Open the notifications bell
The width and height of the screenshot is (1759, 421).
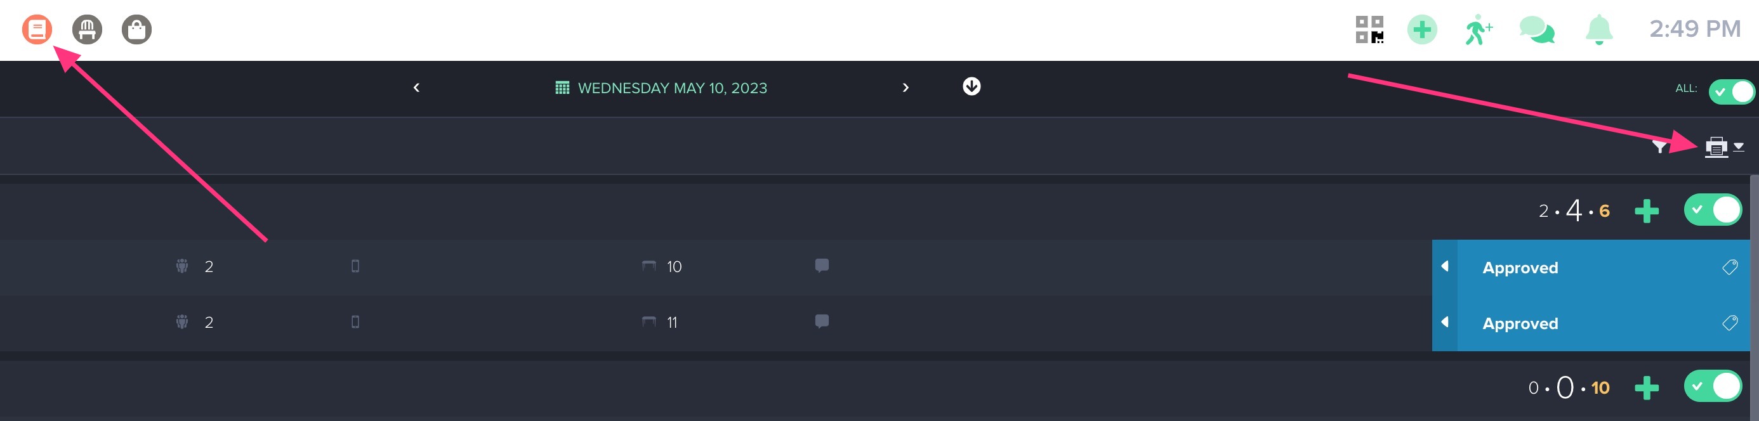pos(1598,29)
